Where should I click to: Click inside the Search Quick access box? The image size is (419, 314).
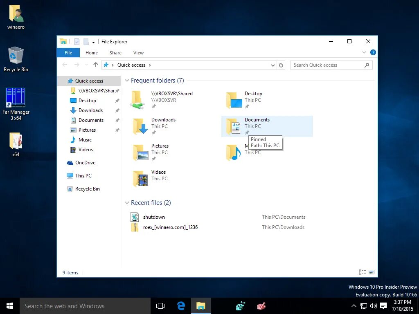(x=327, y=65)
